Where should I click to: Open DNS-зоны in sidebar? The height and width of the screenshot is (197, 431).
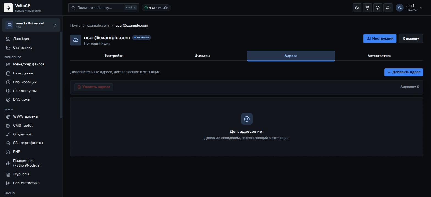coord(21,99)
